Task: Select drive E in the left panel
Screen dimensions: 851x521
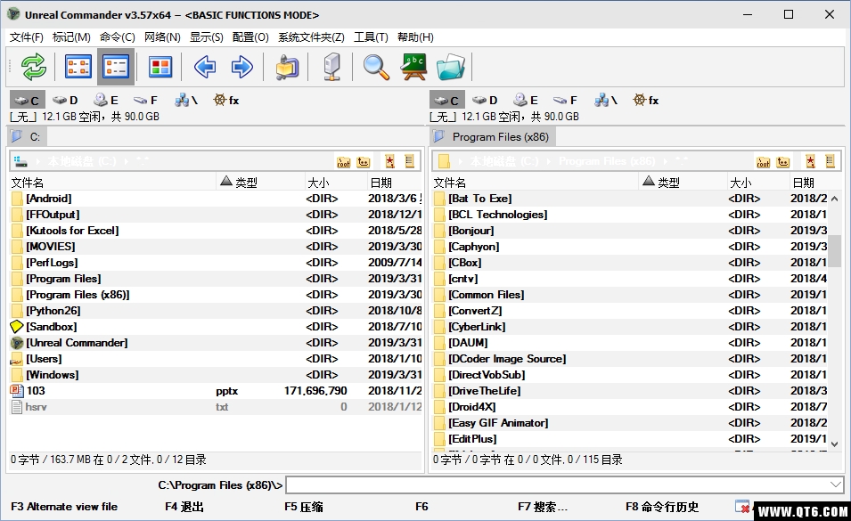Action: point(106,101)
